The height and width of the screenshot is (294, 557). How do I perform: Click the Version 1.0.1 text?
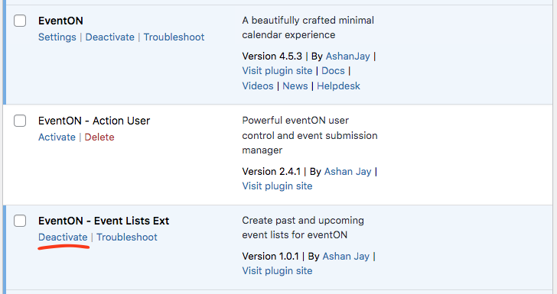click(271, 256)
